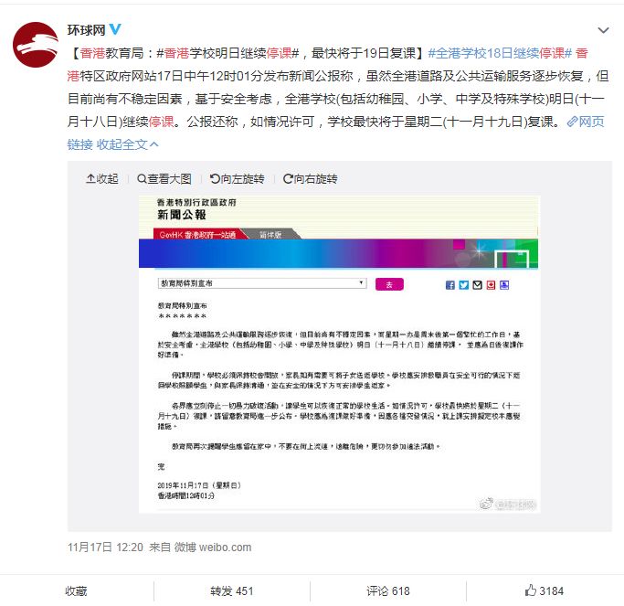Rotate image left with 向左旋转

(238, 179)
